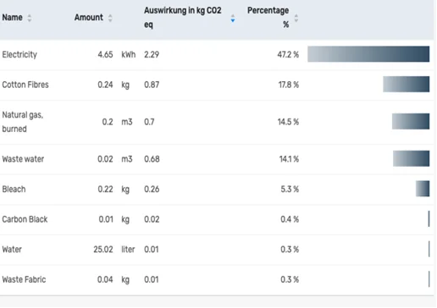Click the kg unit in Bleach row
Image resolution: width=437 pixels, height=308 pixels.
coord(125,190)
